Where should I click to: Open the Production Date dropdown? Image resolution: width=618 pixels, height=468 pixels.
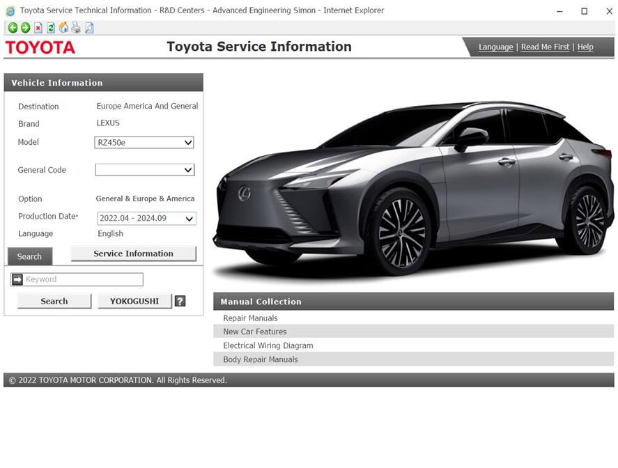146,218
